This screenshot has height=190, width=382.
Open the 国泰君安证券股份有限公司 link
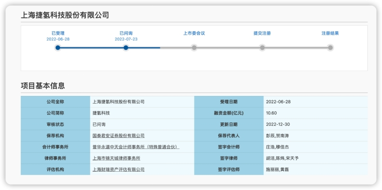pos(119,136)
